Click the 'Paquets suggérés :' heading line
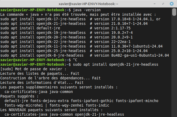 tap(19, 96)
